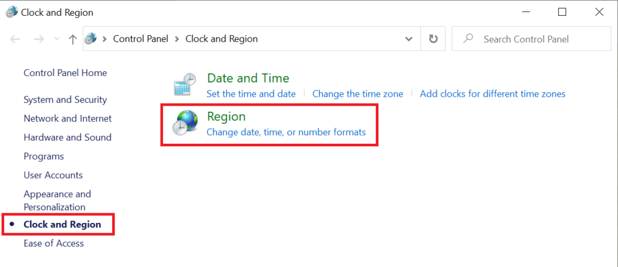
Task: Open the green Region heading link
Action: (226, 117)
